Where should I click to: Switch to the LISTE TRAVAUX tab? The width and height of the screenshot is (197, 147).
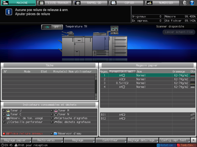click(x=54, y=3)
